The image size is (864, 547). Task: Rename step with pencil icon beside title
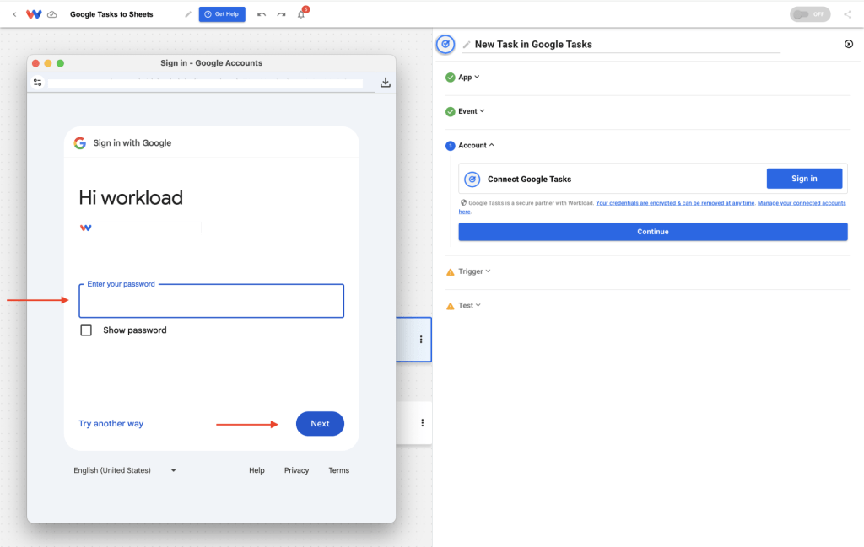467,45
